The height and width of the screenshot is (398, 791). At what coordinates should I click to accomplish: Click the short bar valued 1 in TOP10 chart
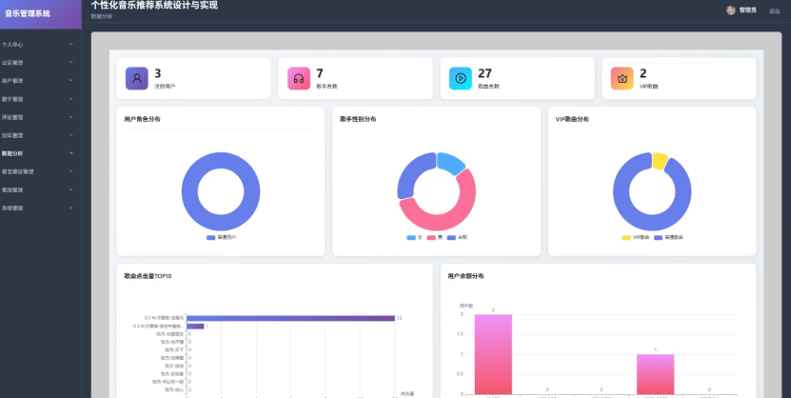(195, 327)
